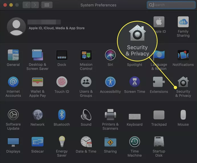The image size is (197, 163).
Task: Open Software Update preferences
Action: coord(13,115)
